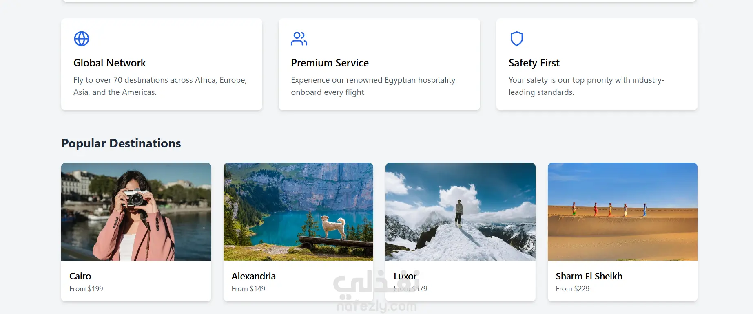The image size is (753, 314).
Task: Click the Cairo destination title
Action: pyautogui.click(x=80, y=276)
